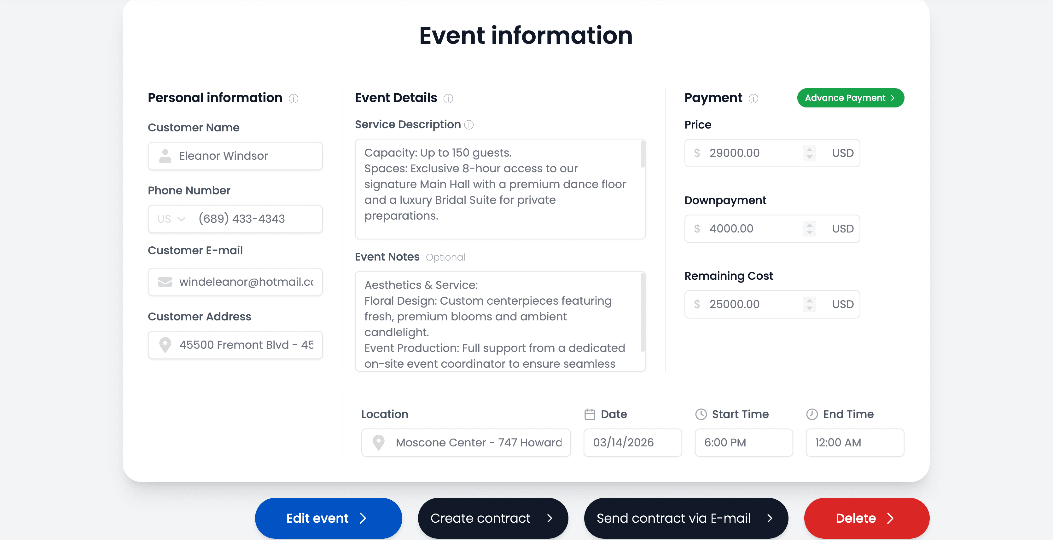Click the blue Edit event button
The image size is (1053, 540).
[328, 518]
